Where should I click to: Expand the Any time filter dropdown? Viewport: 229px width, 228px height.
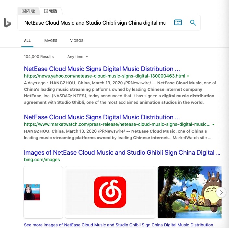78,57
